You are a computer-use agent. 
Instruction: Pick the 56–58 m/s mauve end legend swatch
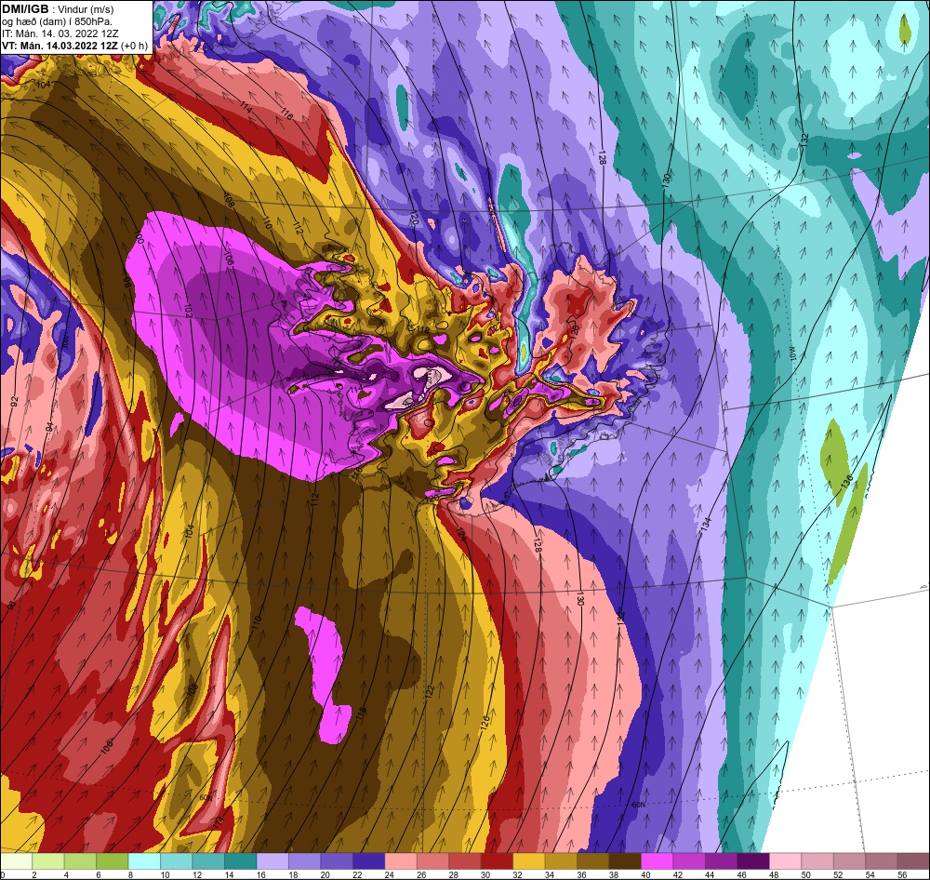(x=913, y=861)
